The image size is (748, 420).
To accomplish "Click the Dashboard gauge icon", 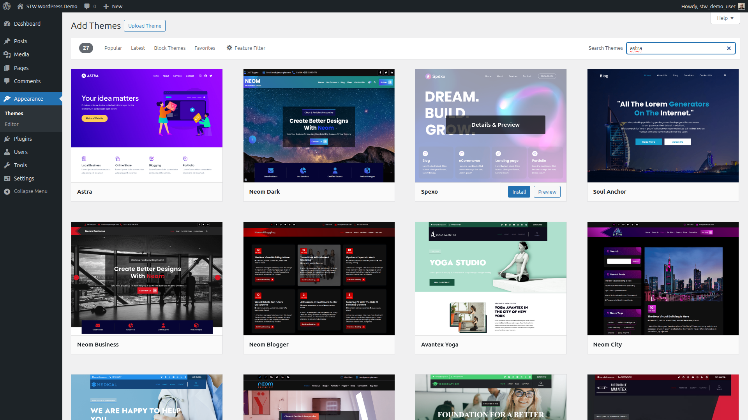I will [7, 24].
